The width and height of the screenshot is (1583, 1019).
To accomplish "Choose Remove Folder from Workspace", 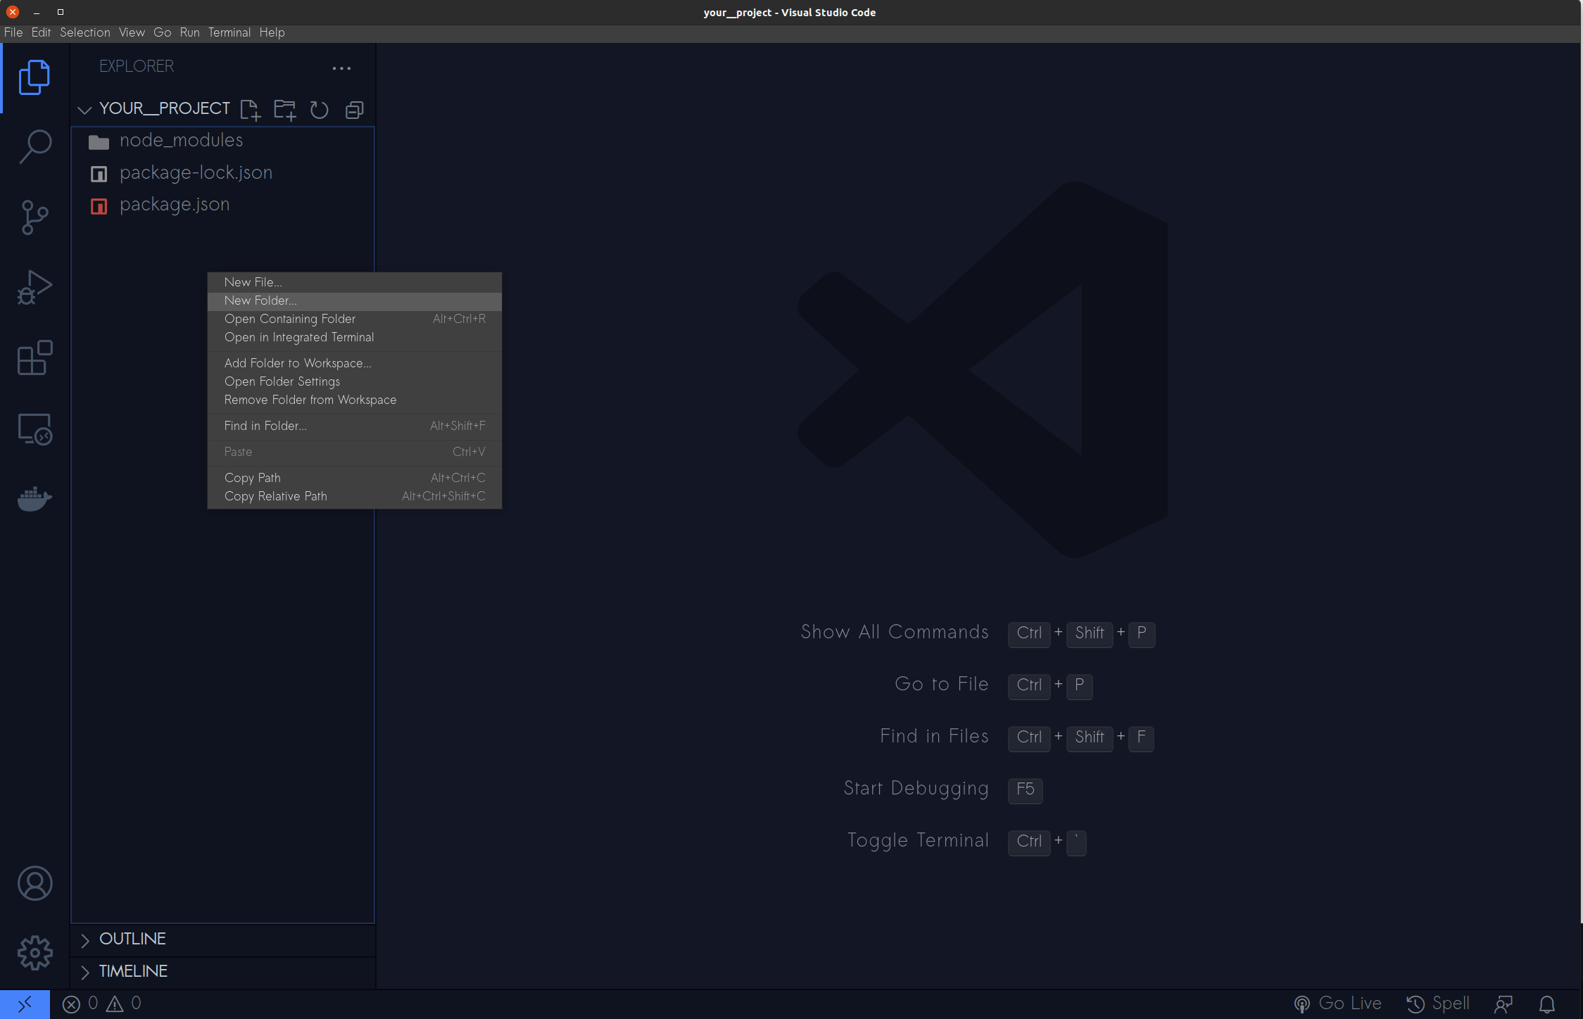I will coord(354,400).
